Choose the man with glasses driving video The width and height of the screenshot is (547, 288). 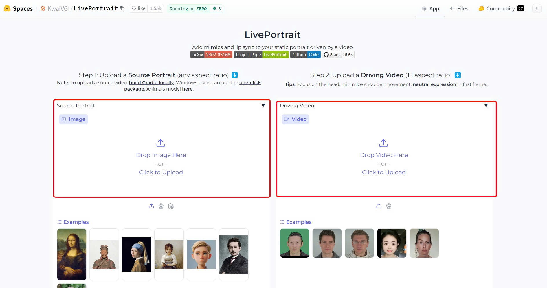pyautogui.click(x=359, y=243)
